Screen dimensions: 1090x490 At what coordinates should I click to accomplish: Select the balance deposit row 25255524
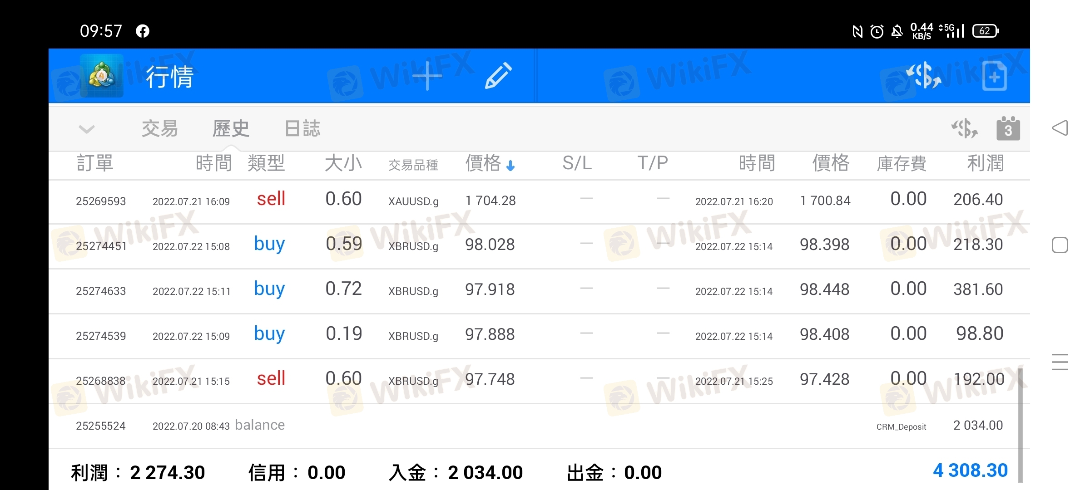pyautogui.click(x=539, y=426)
